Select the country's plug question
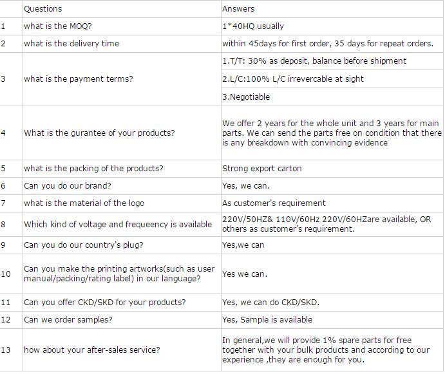 tap(84, 245)
